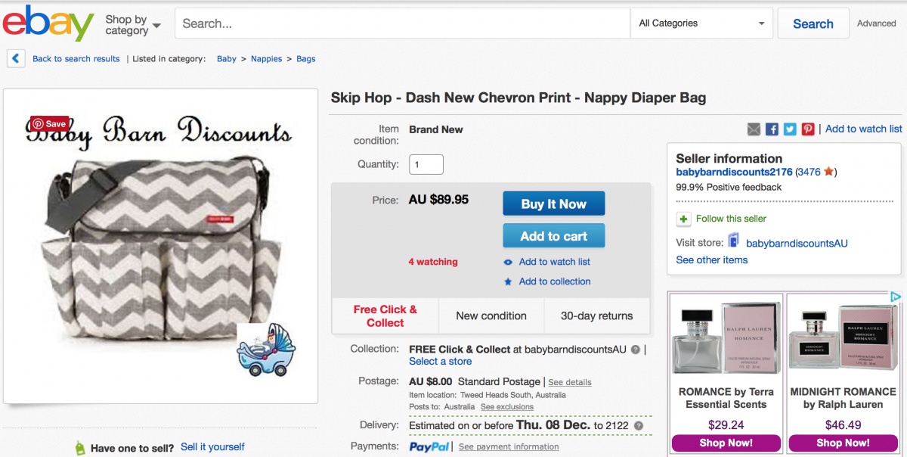Screen dimensions: 907x457
Task: Click the help icon next to Collection info
Action: tap(636, 350)
